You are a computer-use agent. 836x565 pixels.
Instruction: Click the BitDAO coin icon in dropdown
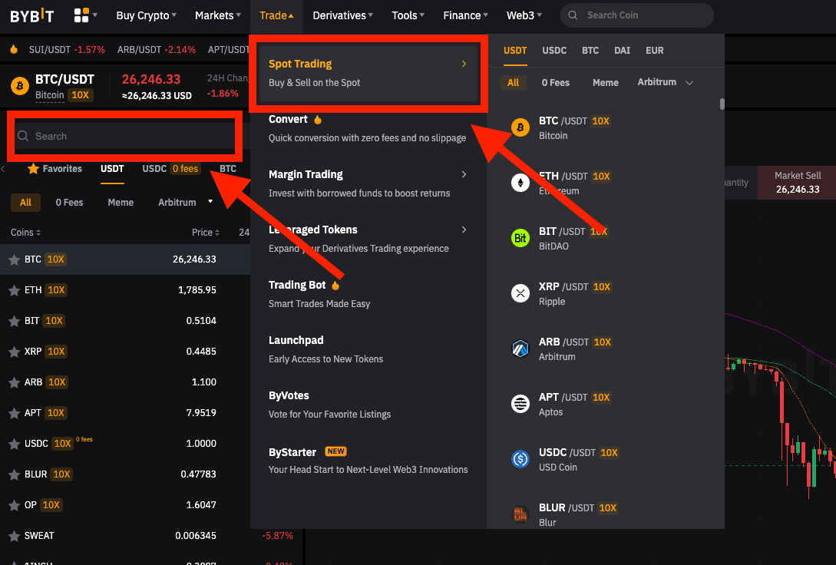[x=520, y=238]
